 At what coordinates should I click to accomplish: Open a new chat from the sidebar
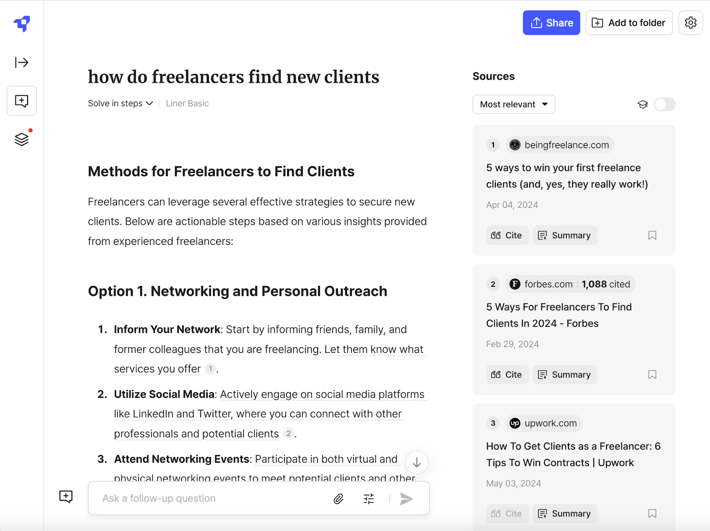(x=21, y=101)
